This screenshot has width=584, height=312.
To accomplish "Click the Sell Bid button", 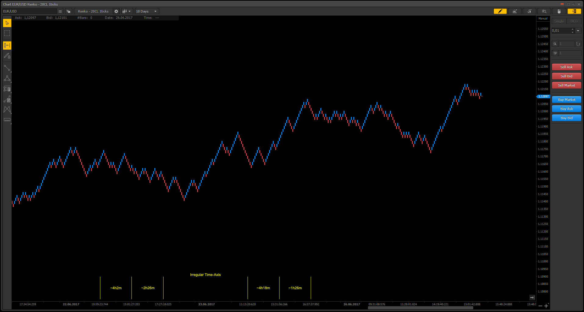I will pos(567,76).
